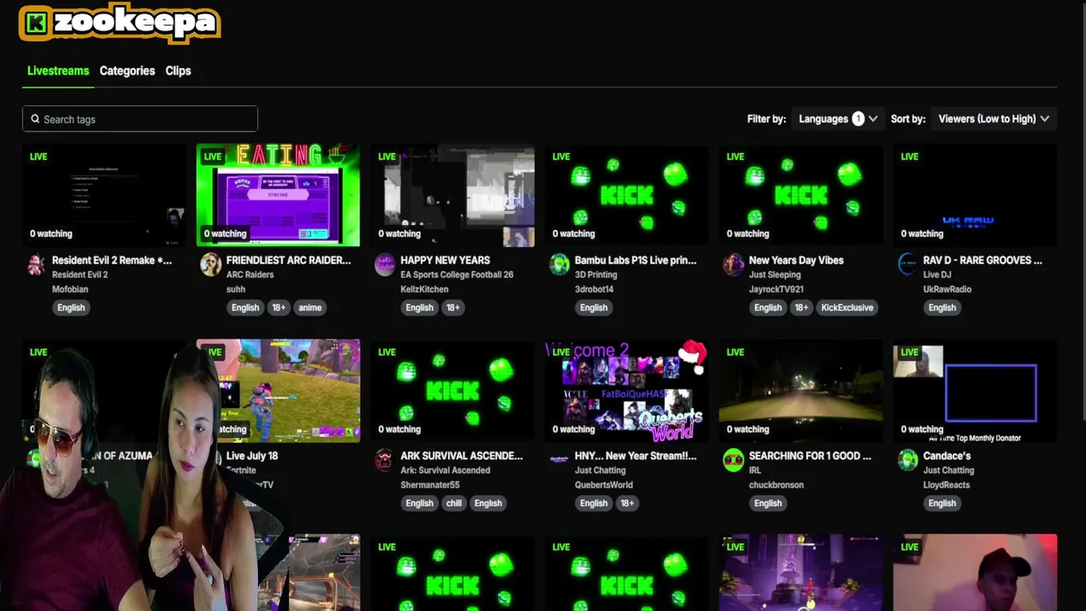Open suhh's channel avatar
Screen dimensions: 1086x611
click(x=210, y=264)
